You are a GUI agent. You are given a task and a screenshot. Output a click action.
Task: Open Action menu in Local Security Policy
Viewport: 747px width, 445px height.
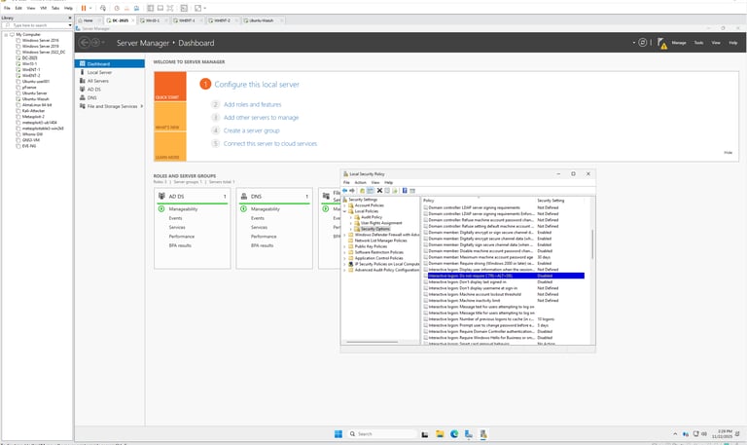[x=361, y=183]
